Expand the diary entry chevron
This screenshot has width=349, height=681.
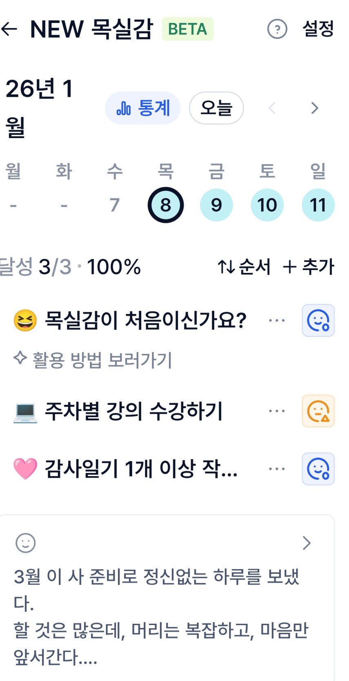(x=307, y=543)
